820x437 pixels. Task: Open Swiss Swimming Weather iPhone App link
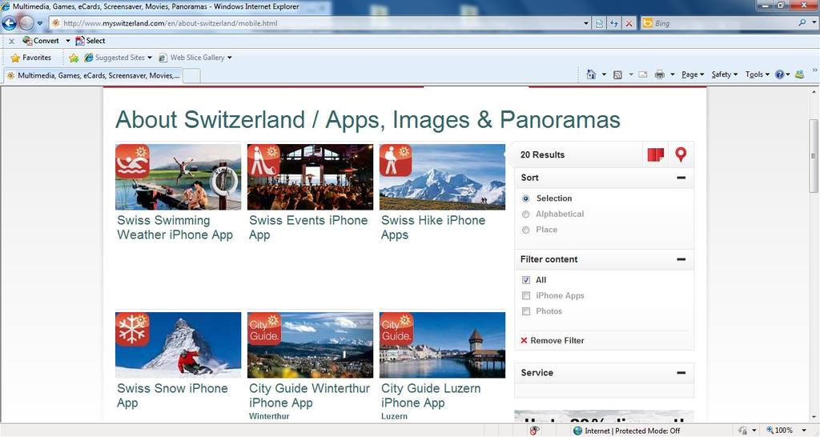[175, 228]
